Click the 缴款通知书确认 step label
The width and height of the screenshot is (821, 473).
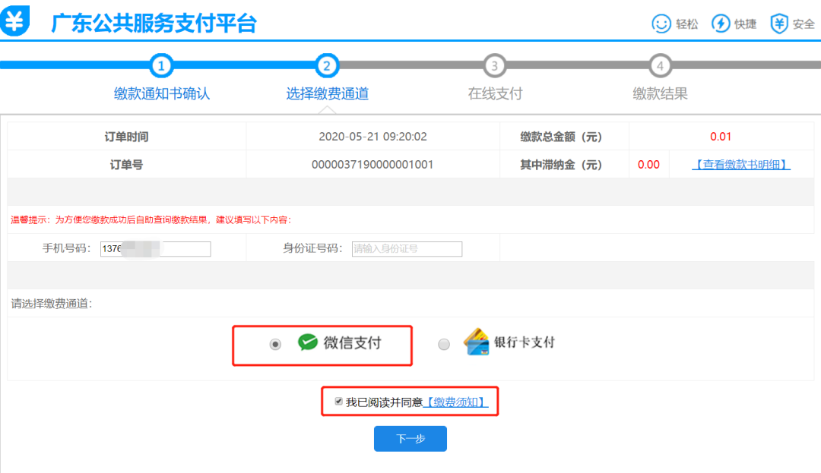[x=161, y=93]
